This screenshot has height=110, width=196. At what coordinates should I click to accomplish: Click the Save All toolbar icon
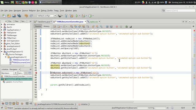tap(19, 16)
